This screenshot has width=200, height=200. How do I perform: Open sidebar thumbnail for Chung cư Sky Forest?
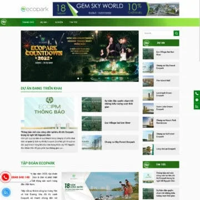pos(148,67)
